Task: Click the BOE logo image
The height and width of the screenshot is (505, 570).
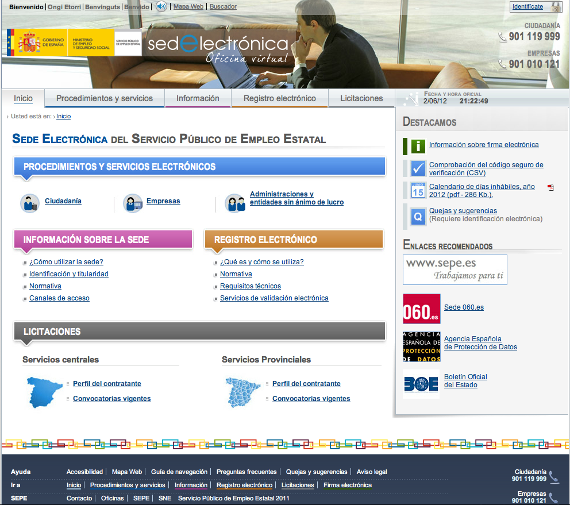Action: coord(421,383)
